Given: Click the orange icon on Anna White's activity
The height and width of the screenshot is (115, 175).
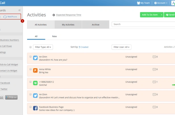Looking at the screenshot, I should point(36,70).
